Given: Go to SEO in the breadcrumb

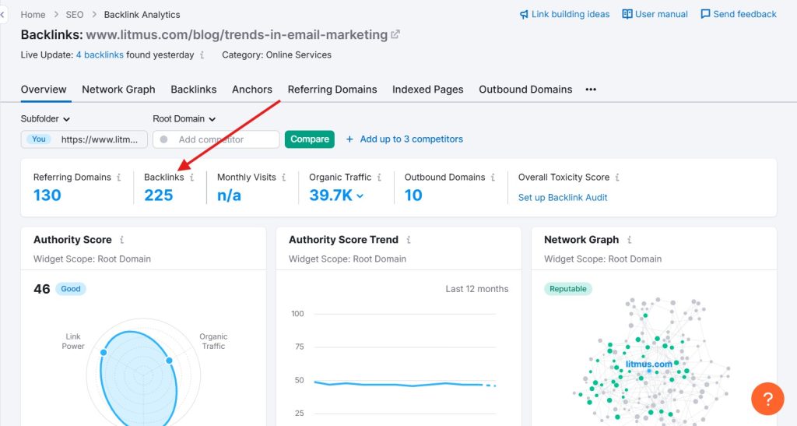Looking at the screenshot, I should coord(75,15).
